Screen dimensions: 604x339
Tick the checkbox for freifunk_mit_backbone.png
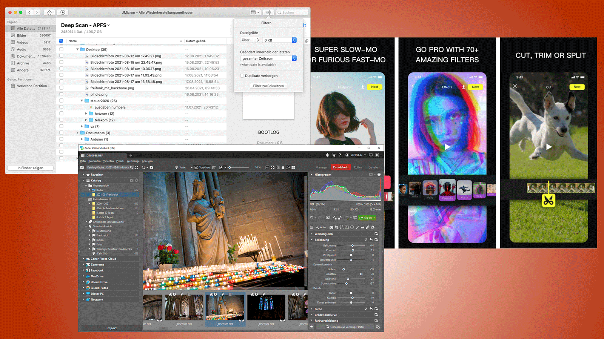coord(61,88)
